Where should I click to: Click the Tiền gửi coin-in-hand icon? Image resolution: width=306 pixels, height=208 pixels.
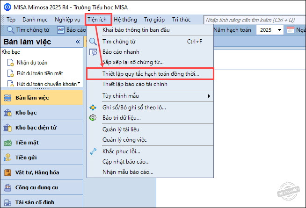[x=7, y=158]
